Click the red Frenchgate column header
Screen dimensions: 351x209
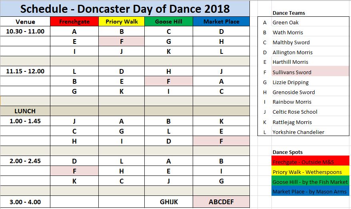click(x=74, y=22)
